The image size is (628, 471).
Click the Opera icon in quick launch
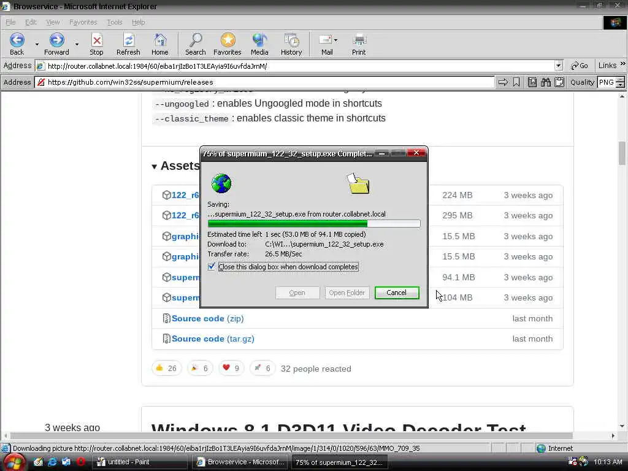point(81,462)
